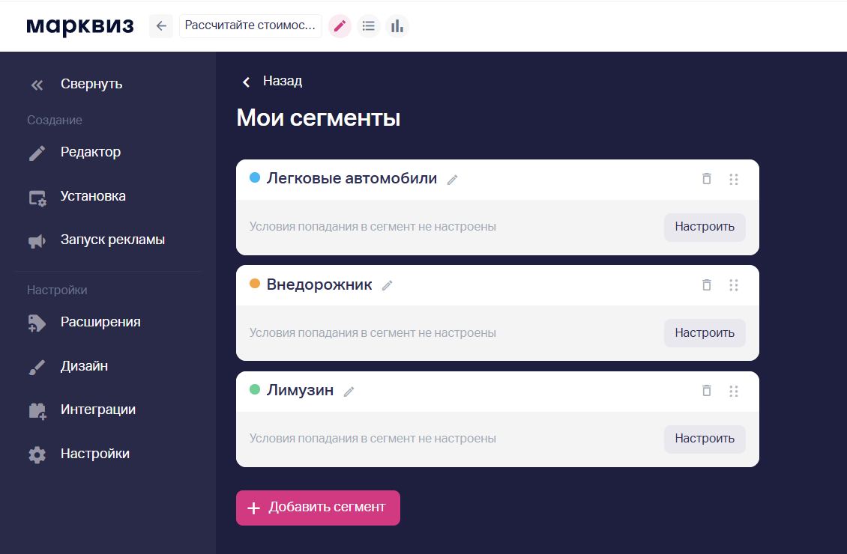Click the drag handle of Внедорожник
The height and width of the screenshot is (554, 847).
[734, 284]
